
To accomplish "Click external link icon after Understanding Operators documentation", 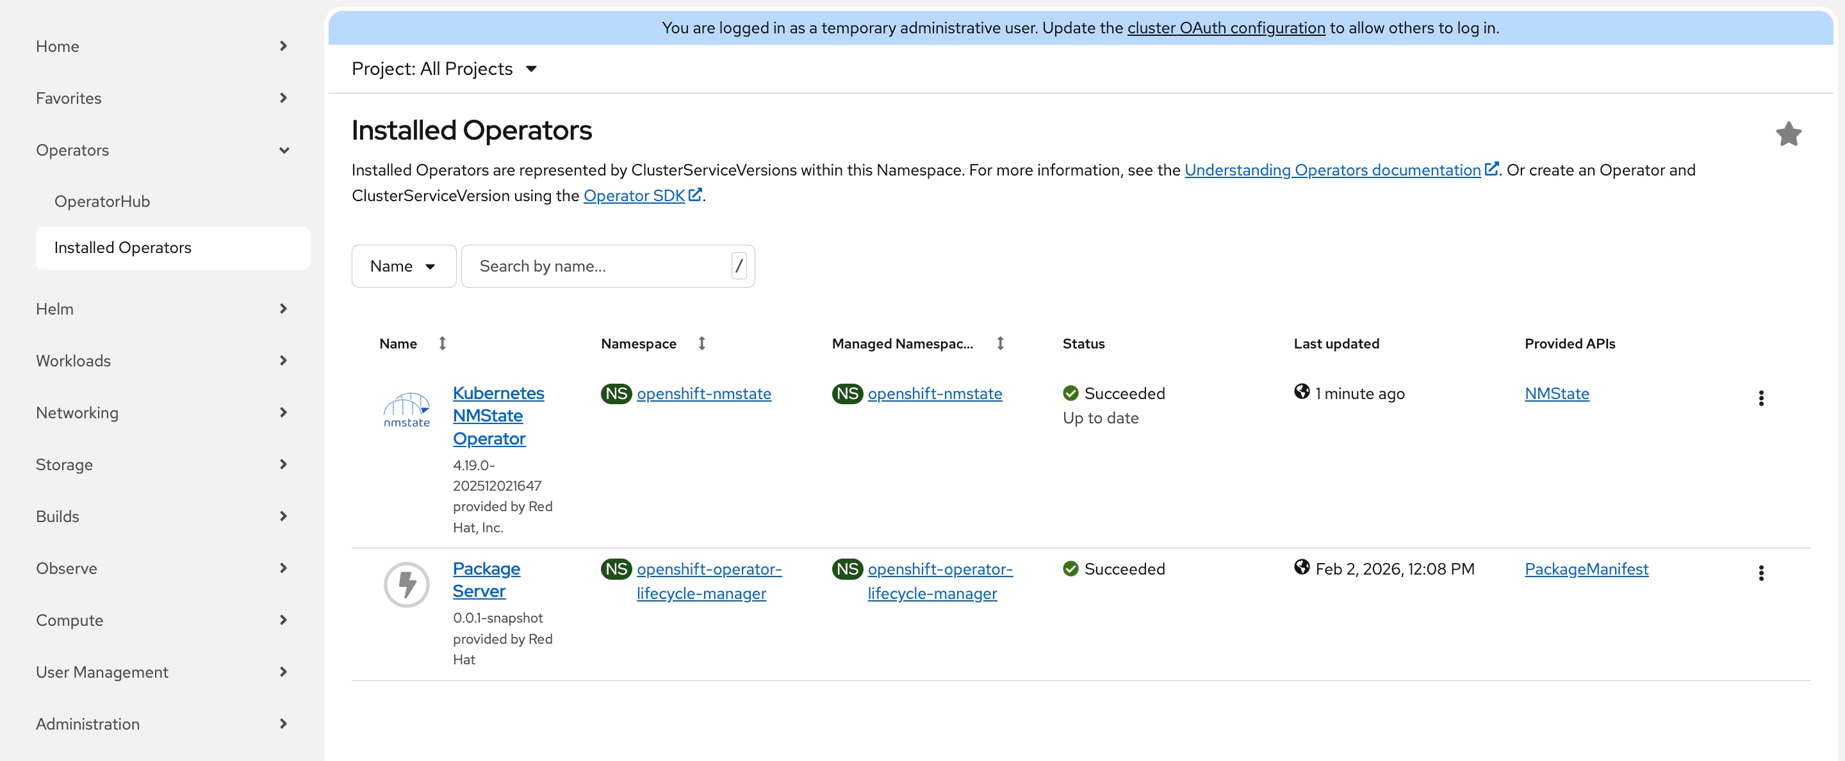I will [1491, 169].
